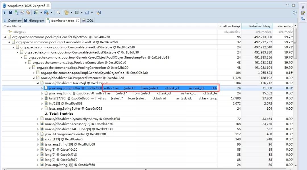307x170 pixels.
Task: Compare to another heap dump icon
Action: [99, 13]
